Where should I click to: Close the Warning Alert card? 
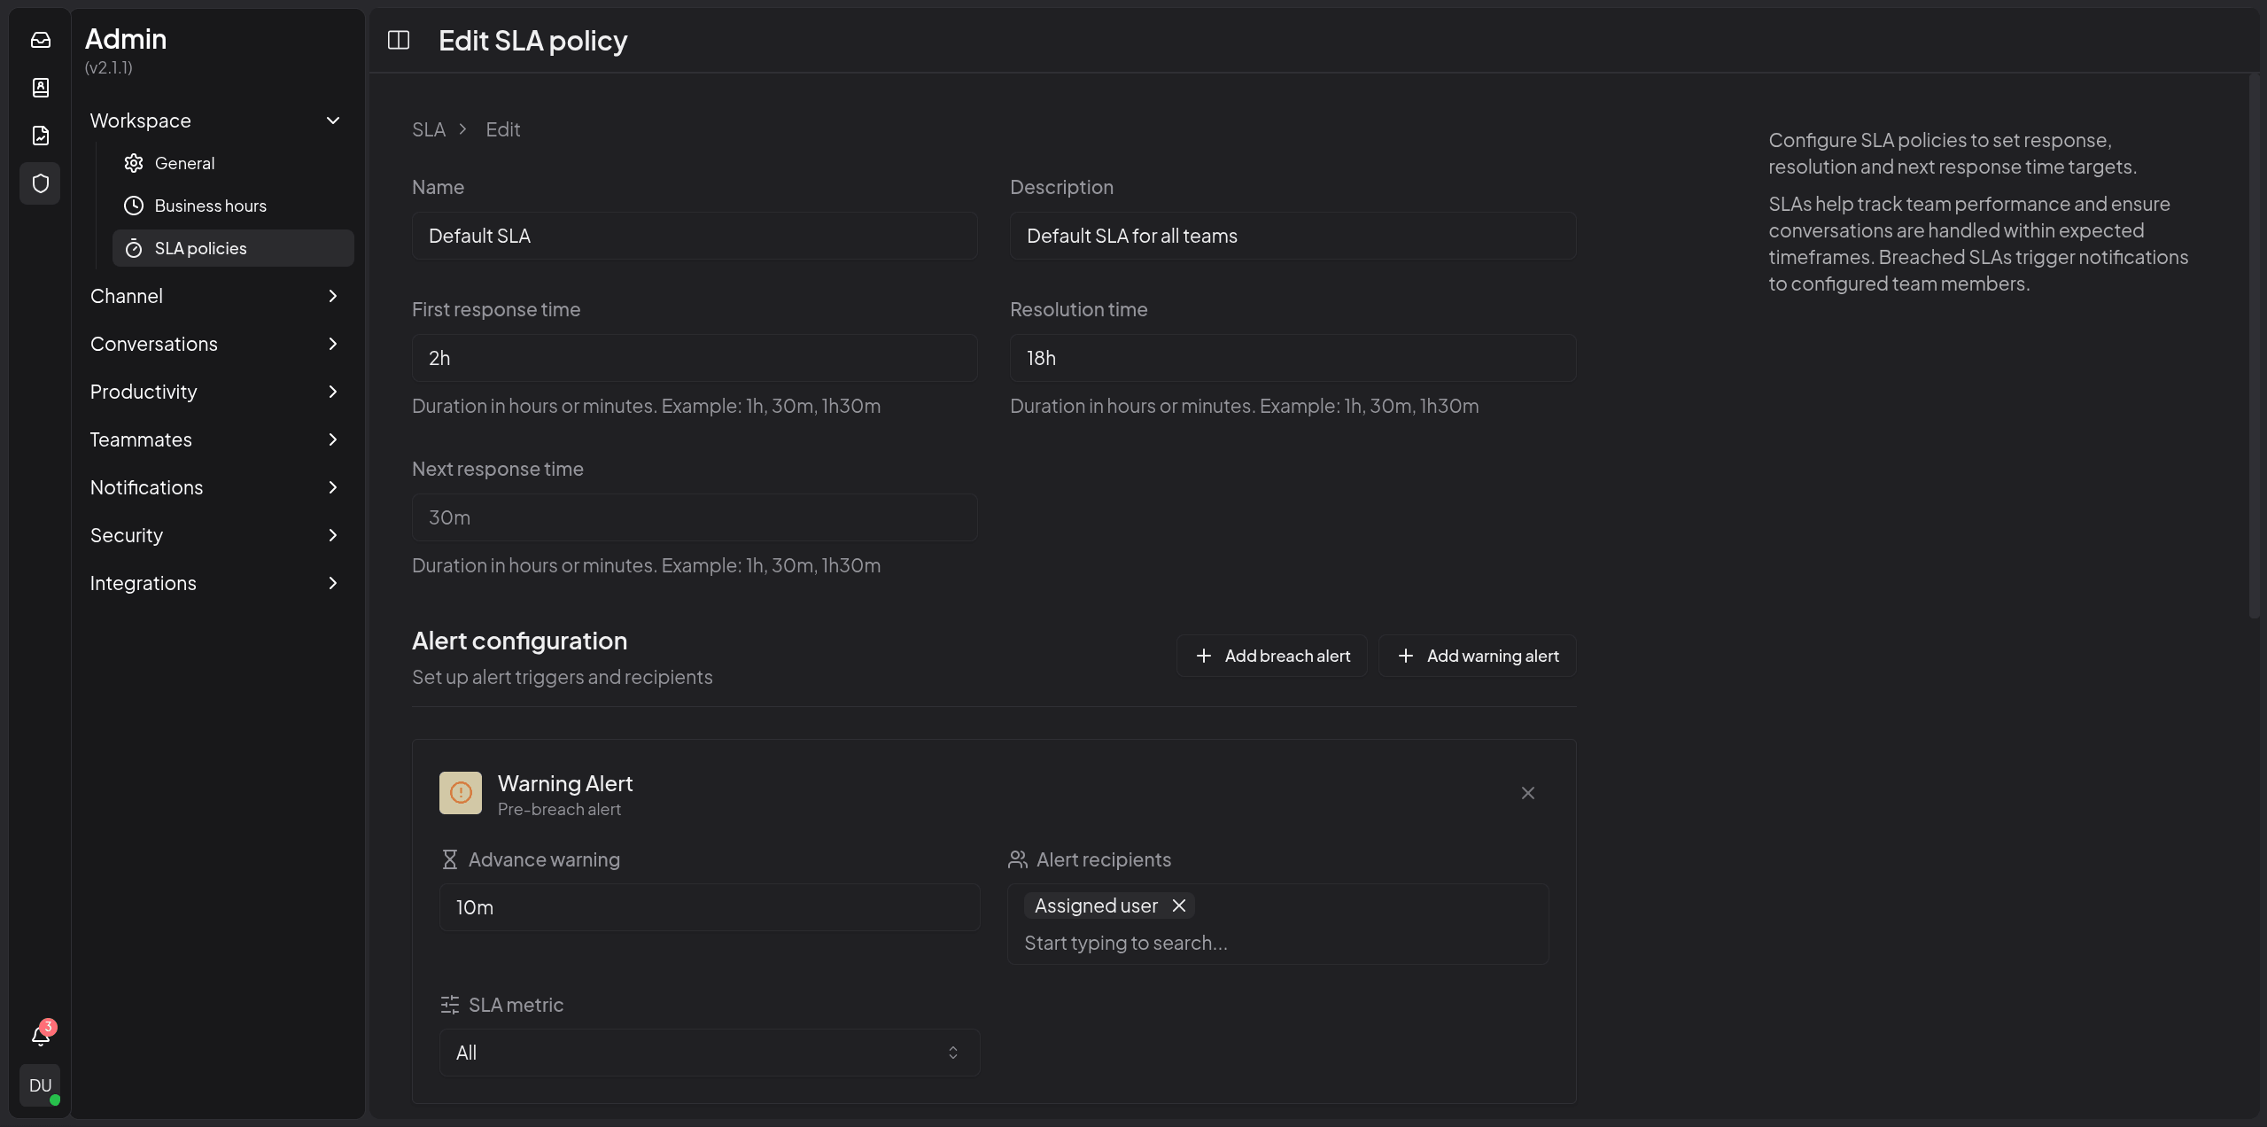(1528, 793)
